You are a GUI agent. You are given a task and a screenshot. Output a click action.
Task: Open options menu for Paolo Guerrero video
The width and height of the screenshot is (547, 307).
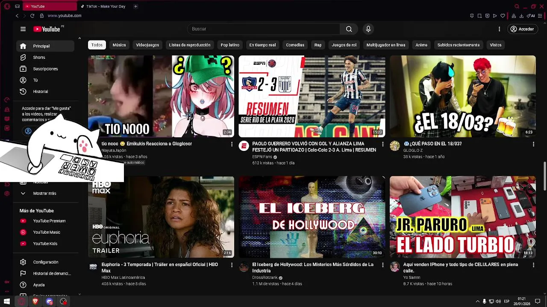click(382, 144)
